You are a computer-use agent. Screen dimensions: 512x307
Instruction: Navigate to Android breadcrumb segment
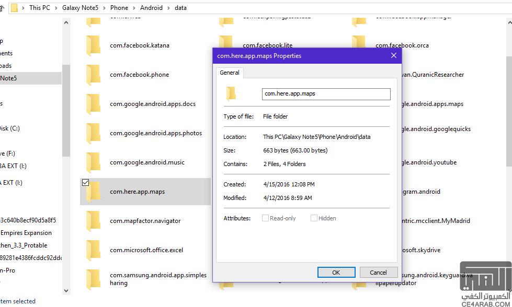(x=151, y=7)
